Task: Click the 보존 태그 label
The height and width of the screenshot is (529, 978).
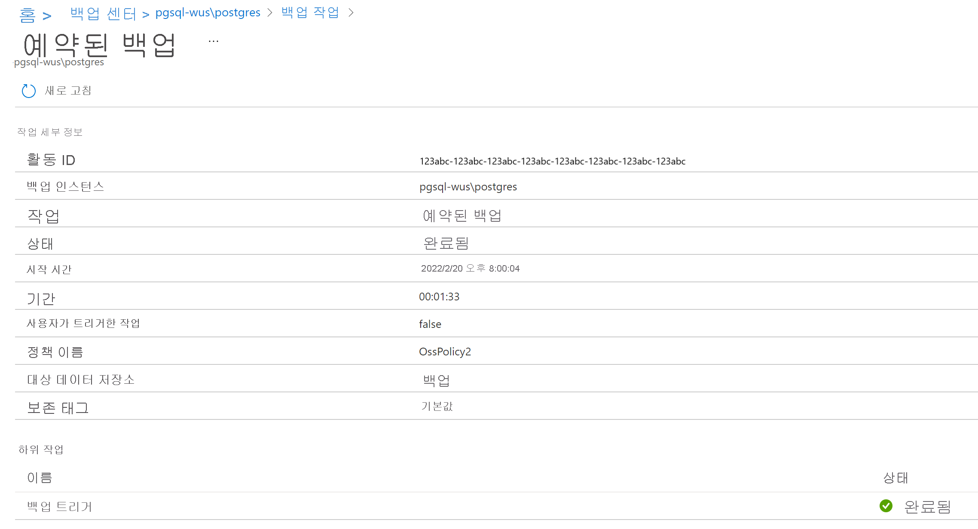Action: click(58, 407)
